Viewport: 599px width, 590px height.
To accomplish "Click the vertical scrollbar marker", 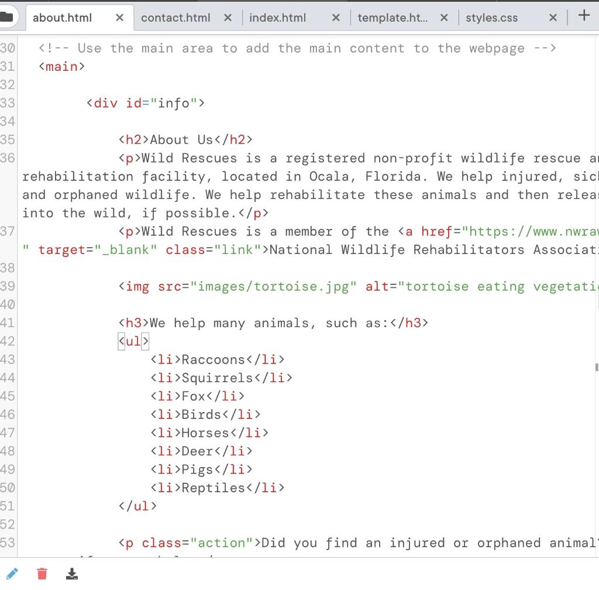I will [x=597, y=367].
